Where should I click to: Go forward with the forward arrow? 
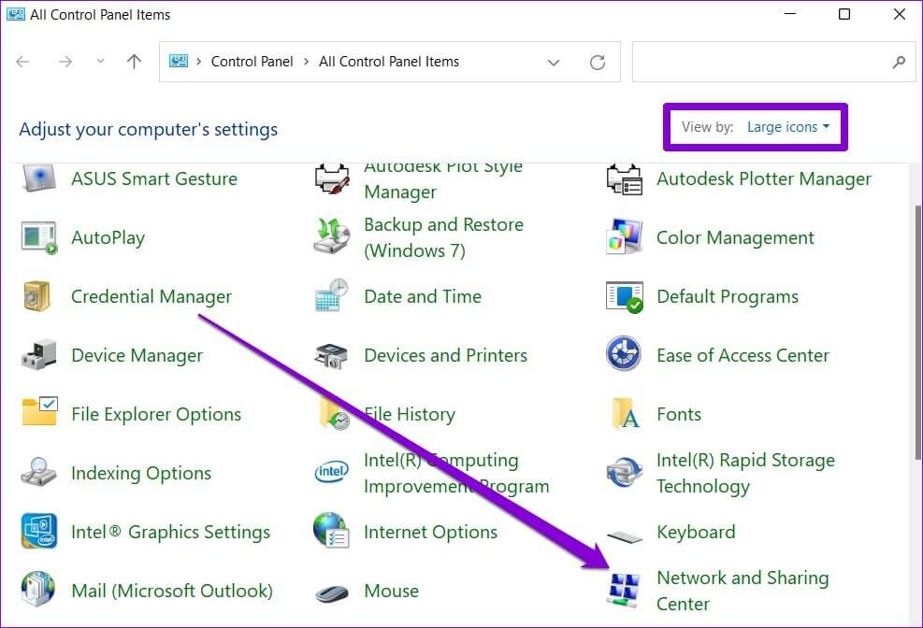[x=65, y=62]
